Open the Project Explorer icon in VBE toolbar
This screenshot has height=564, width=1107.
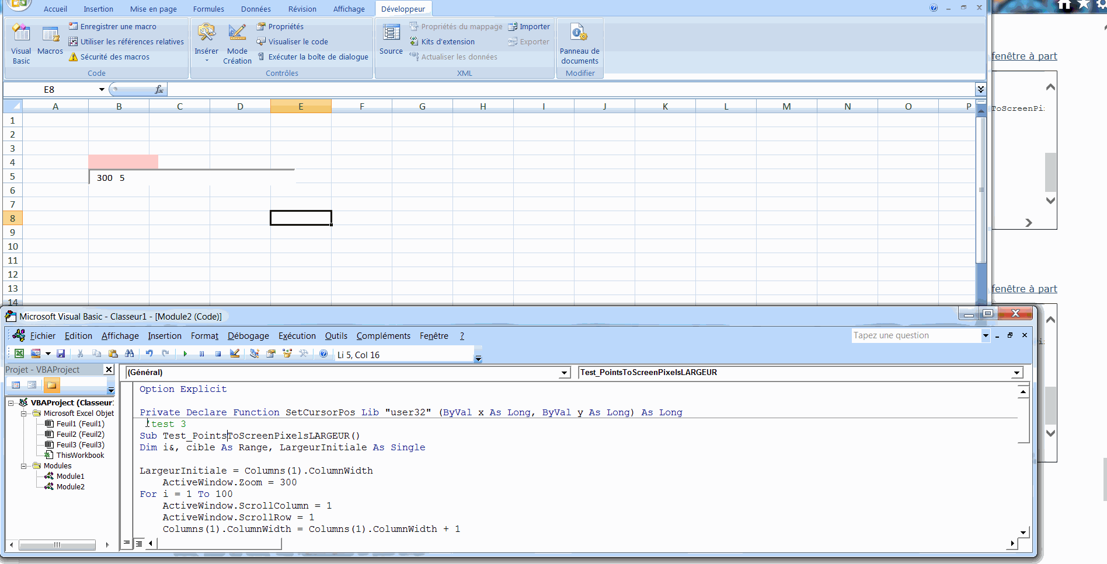point(255,353)
